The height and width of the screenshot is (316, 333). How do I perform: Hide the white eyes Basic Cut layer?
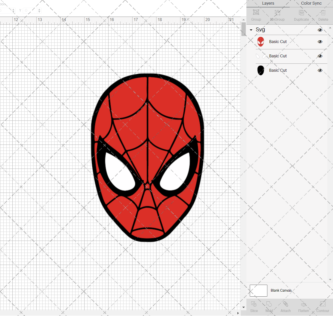click(320, 56)
